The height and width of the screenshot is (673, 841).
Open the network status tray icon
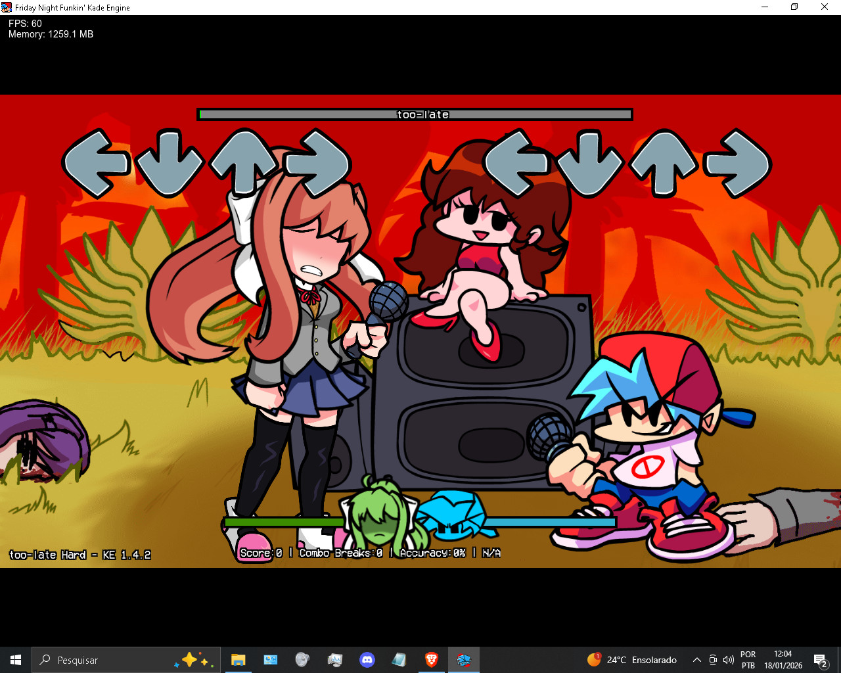[713, 660]
